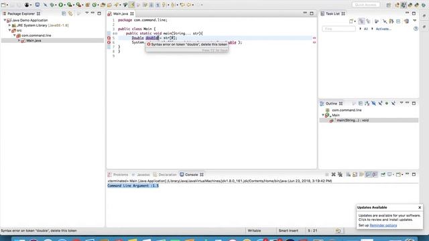Screen dimensions: 429x241
Task: Click the green Run button in toolbar
Action: (x=61, y=5)
